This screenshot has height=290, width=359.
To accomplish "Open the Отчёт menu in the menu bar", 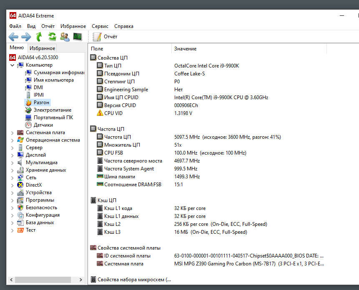I will (48, 26).
